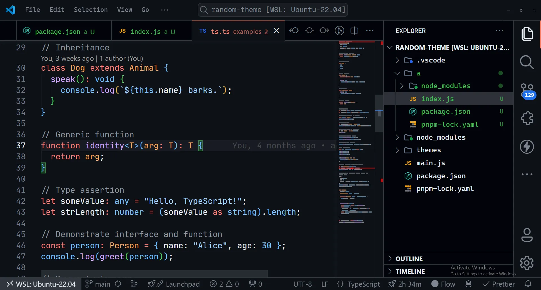Change the LF end-of-line sequence

point(325,284)
